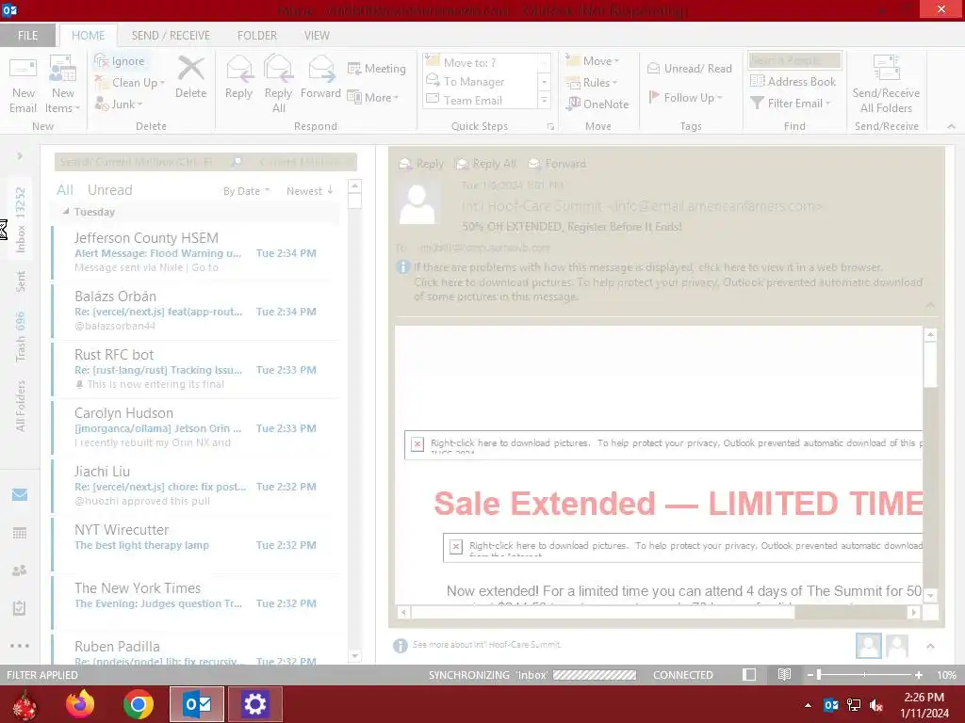Switch to Reading view layout
The height and width of the screenshot is (723, 965).
point(784,675)
